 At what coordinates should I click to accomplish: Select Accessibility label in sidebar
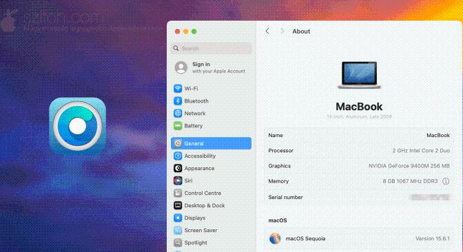coord(200,156)
